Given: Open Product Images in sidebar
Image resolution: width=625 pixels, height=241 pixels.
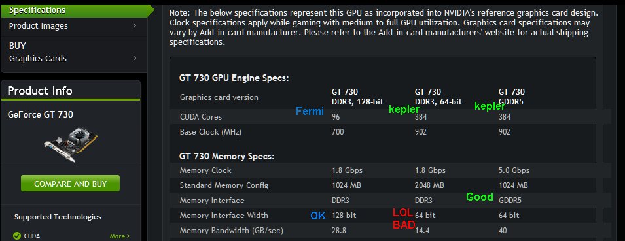Looking at the screenshot, I should 38,26.
